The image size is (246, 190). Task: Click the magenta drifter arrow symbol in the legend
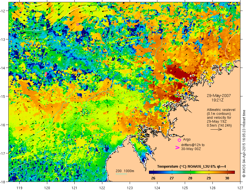[178, 148]
